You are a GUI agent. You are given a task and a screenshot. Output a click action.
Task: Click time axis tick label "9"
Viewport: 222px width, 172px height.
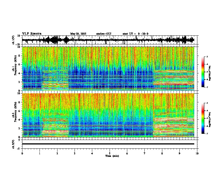pyautogui.click(x=179, y=153)
